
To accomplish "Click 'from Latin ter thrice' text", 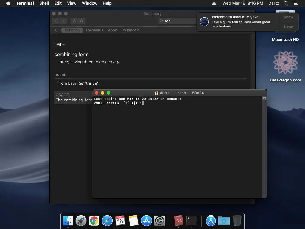I will [x=79, y=83].
